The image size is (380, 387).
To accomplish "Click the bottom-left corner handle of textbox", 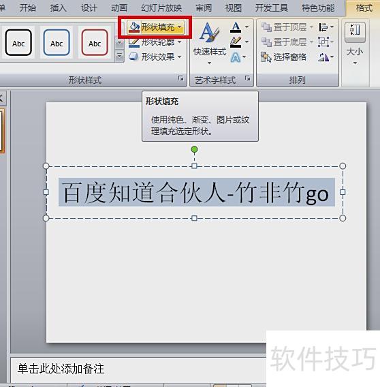I will tap(46, 218).
